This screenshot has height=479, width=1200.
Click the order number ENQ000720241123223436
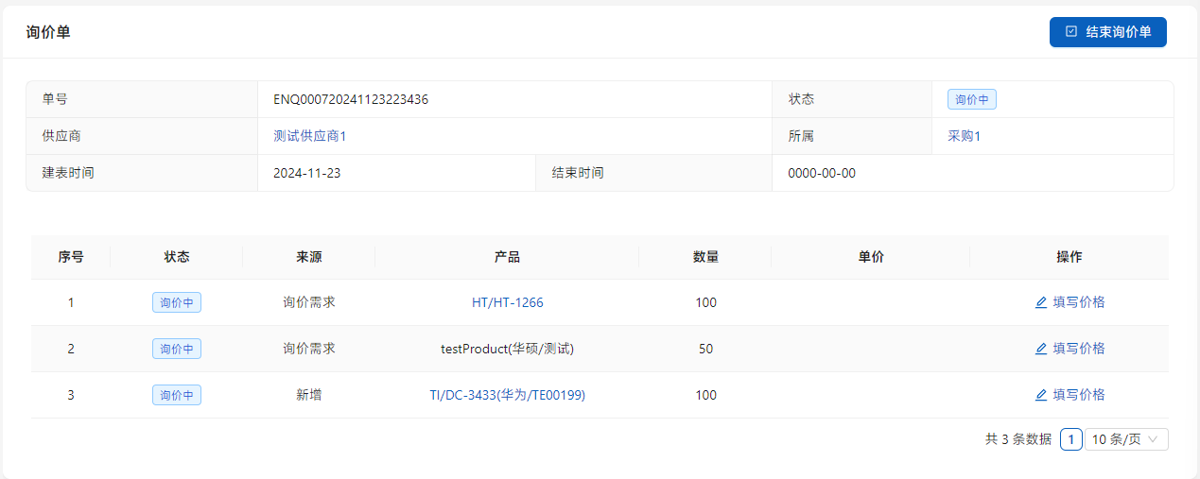coord(351,99)
